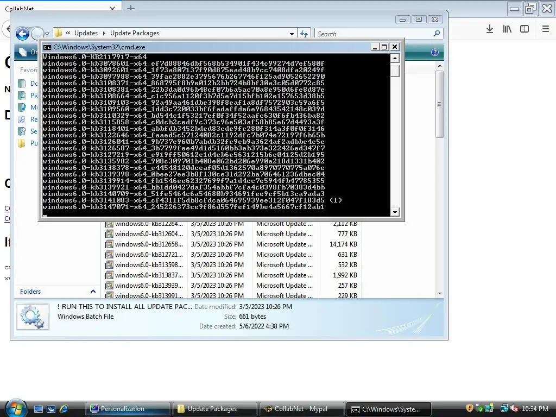Click the muted volume tray icon

pos(514,408)
